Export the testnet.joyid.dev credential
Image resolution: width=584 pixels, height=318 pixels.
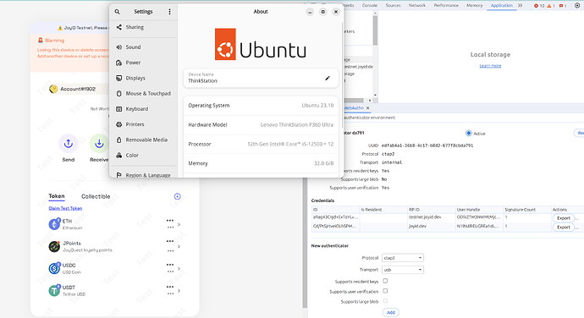(x=563, y=218)
